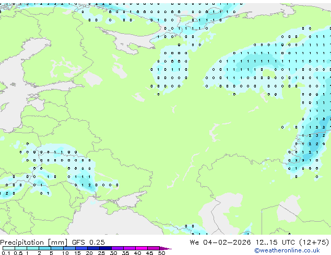Click the 0.5 to 1 mm legend swatch
Image resolution: width=331 pixels, height=255 pixels.
pyautogui.click(x=21, y=248)
